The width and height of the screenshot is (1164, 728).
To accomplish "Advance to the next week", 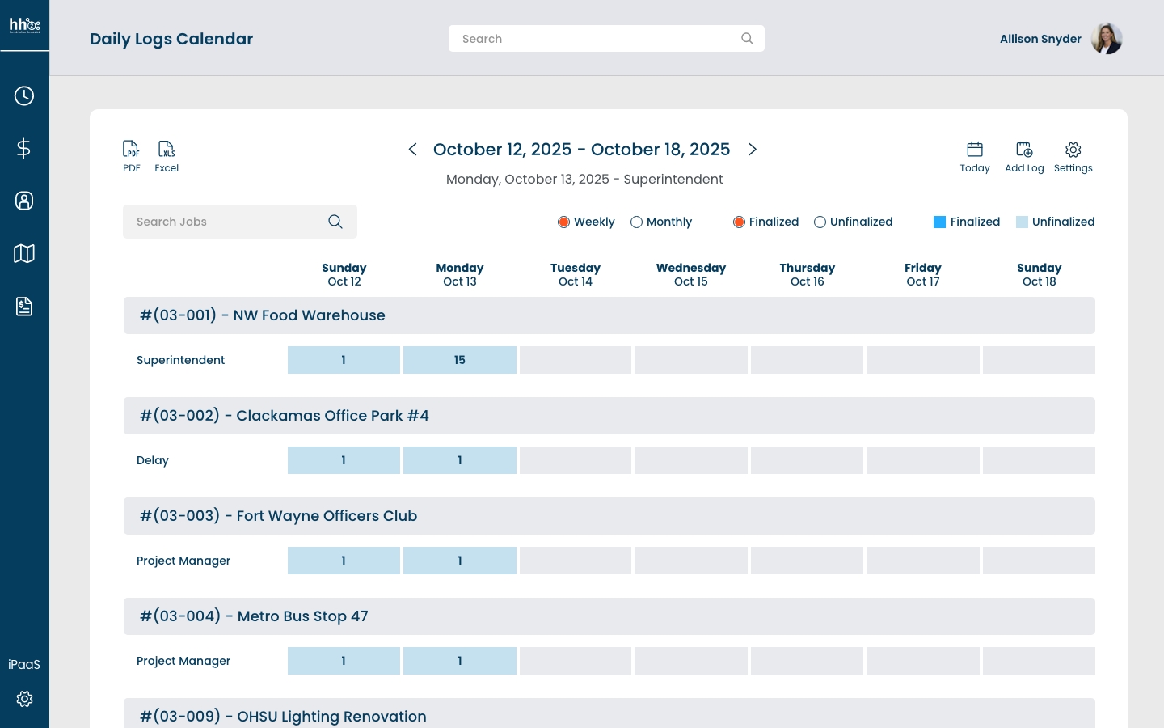I will click(x=753, y=150).
